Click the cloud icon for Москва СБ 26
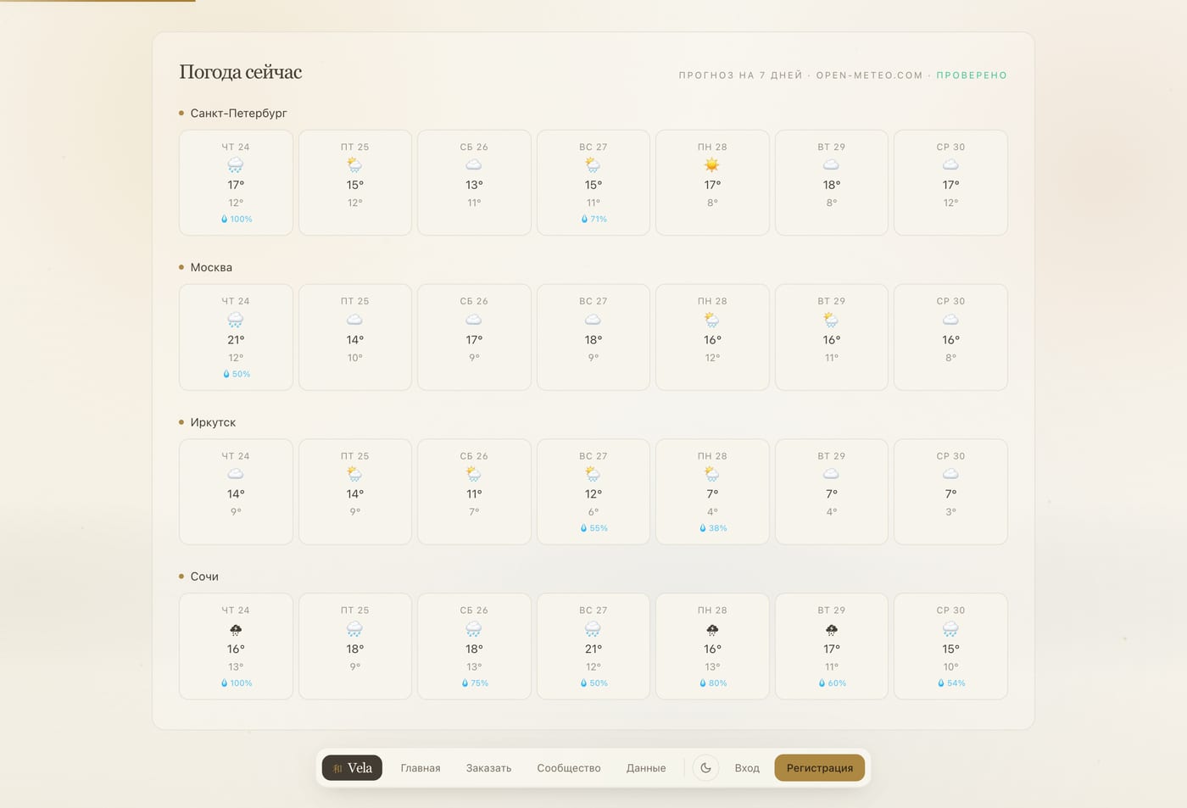1187x808 pixels. pyautogui.click(x=474, y=320)
